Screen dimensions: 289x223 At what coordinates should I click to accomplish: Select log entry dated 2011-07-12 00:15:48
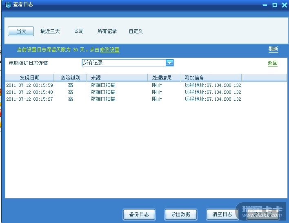[x=146, y=92]
